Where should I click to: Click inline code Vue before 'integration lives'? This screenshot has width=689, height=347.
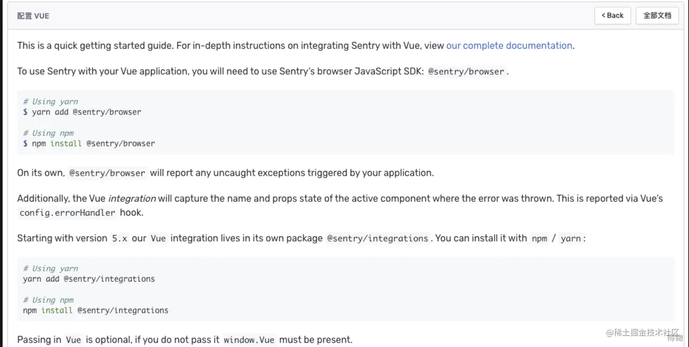[x=158, y=239]
